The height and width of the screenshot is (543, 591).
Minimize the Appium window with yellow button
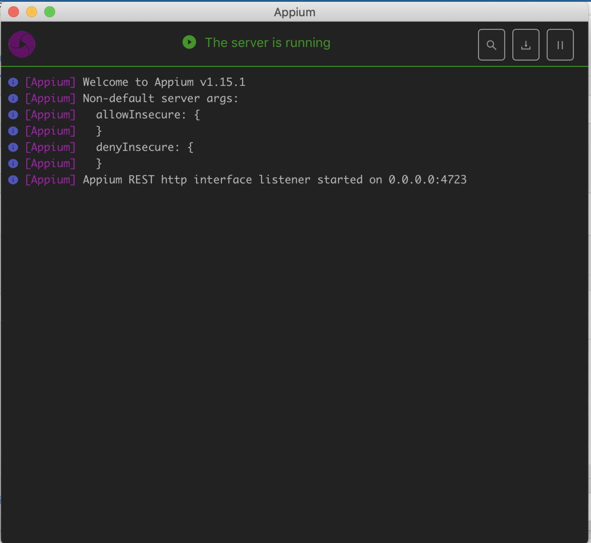[32, 12]
